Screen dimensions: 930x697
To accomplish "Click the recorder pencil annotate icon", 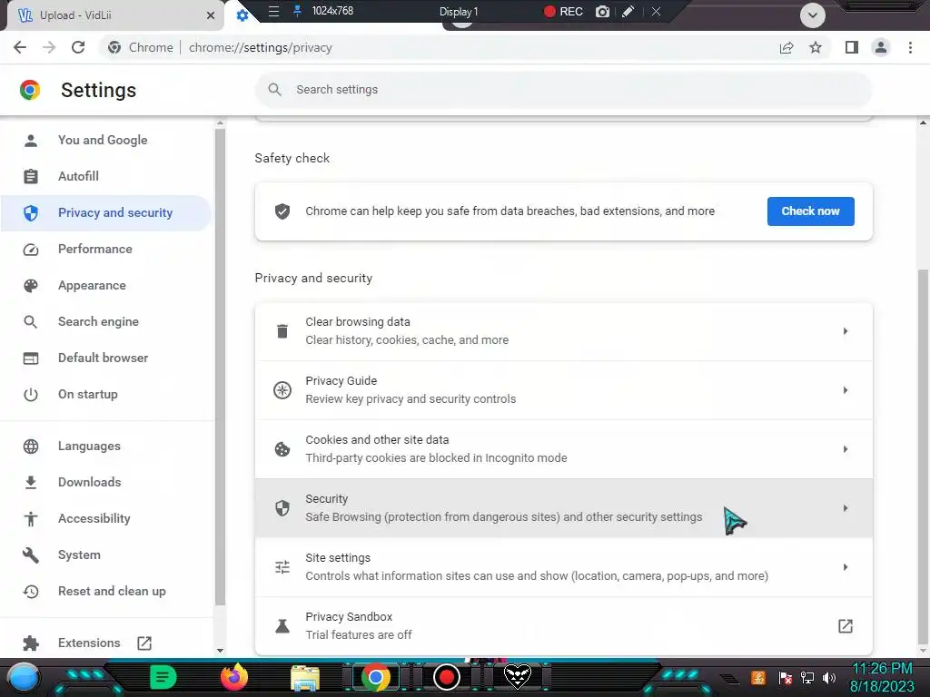I will pos(628,11).
